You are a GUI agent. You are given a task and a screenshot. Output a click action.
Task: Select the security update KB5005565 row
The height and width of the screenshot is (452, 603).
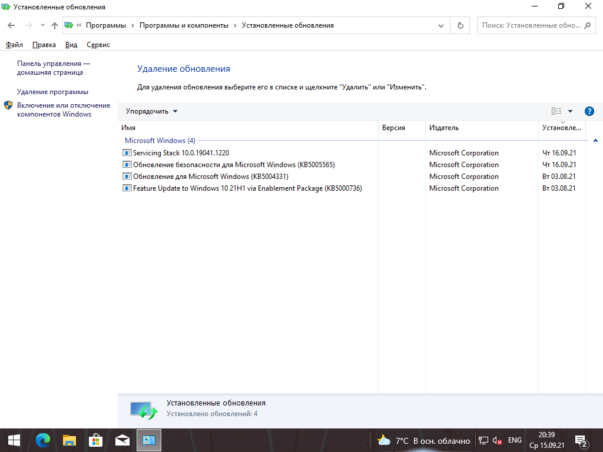[x=352, y=165]
